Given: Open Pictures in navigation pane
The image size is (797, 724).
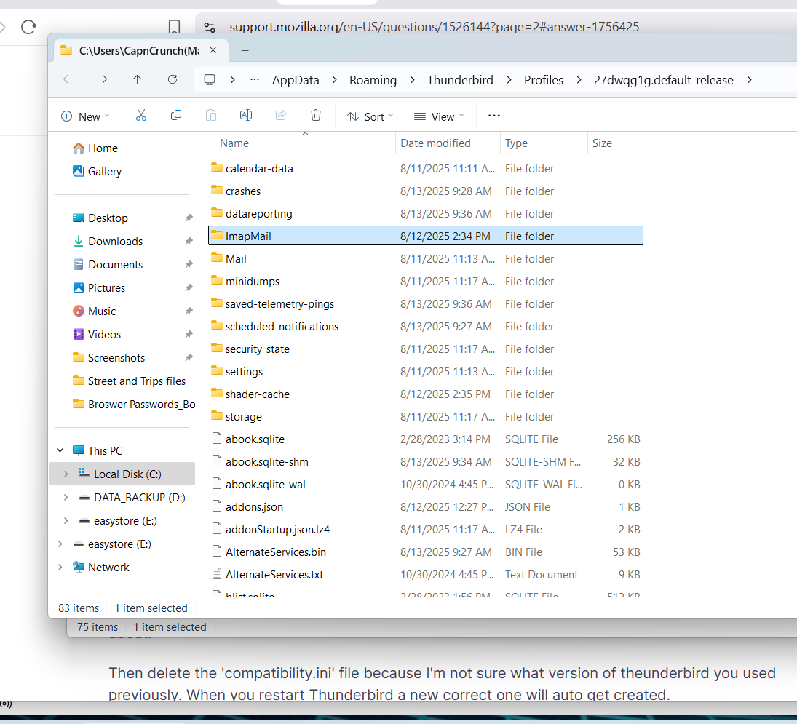Looking at the screenshot, I should pos(106,288).
